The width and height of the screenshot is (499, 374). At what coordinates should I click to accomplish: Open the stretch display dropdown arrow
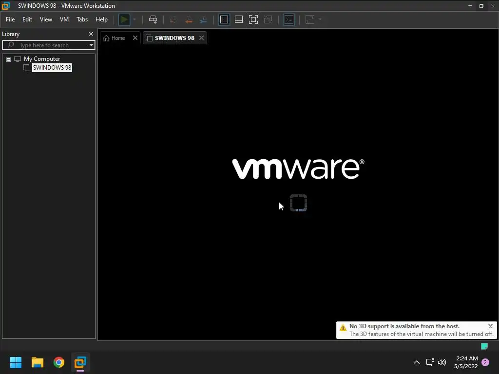point(320,19)
